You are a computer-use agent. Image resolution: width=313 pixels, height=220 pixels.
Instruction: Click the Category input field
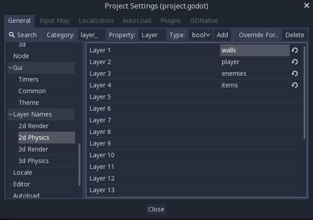click(92, 35)
